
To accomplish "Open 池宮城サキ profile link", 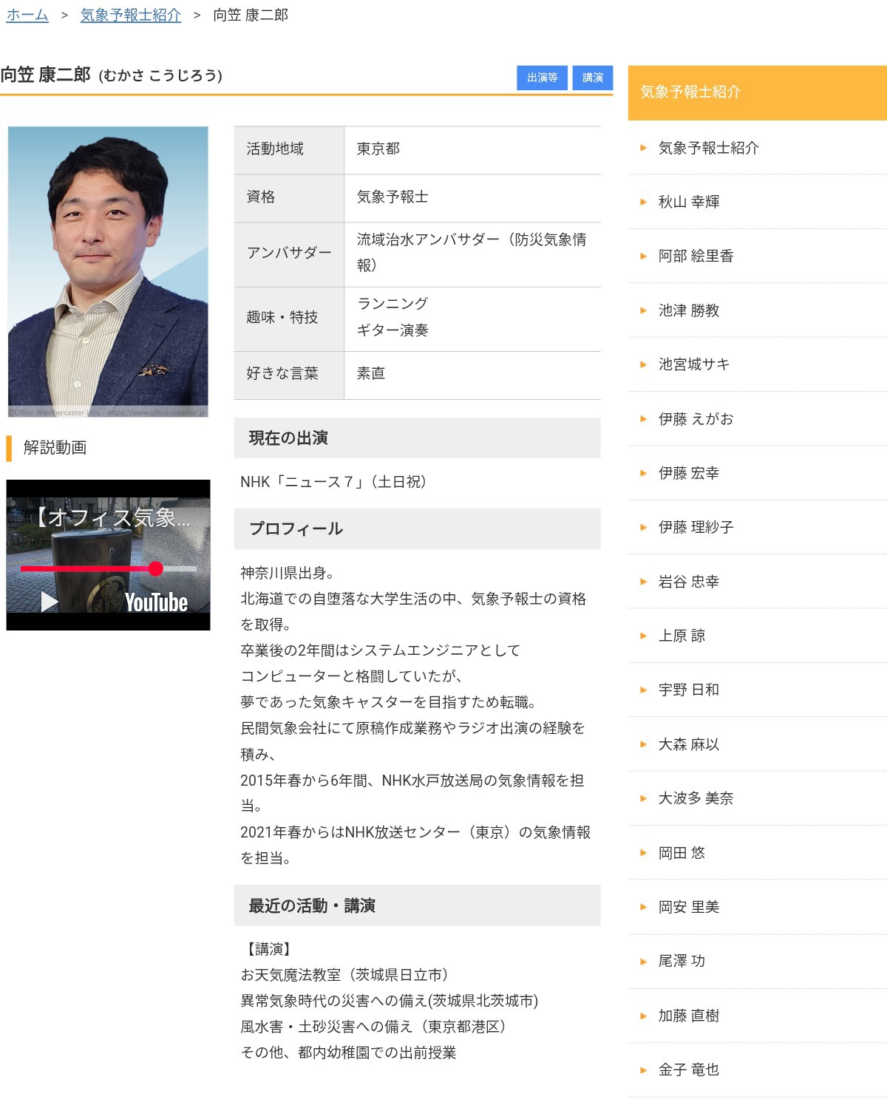I will pyautogui.click(x=693, y=364).
